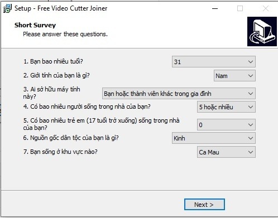Click the chevron arrow beside Kinh

[x=251, y=138]
